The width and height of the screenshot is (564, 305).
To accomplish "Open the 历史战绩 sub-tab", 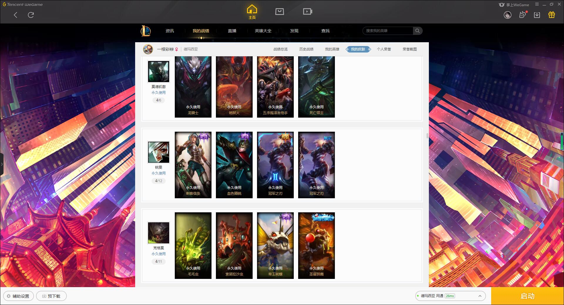I will [306, 49].
